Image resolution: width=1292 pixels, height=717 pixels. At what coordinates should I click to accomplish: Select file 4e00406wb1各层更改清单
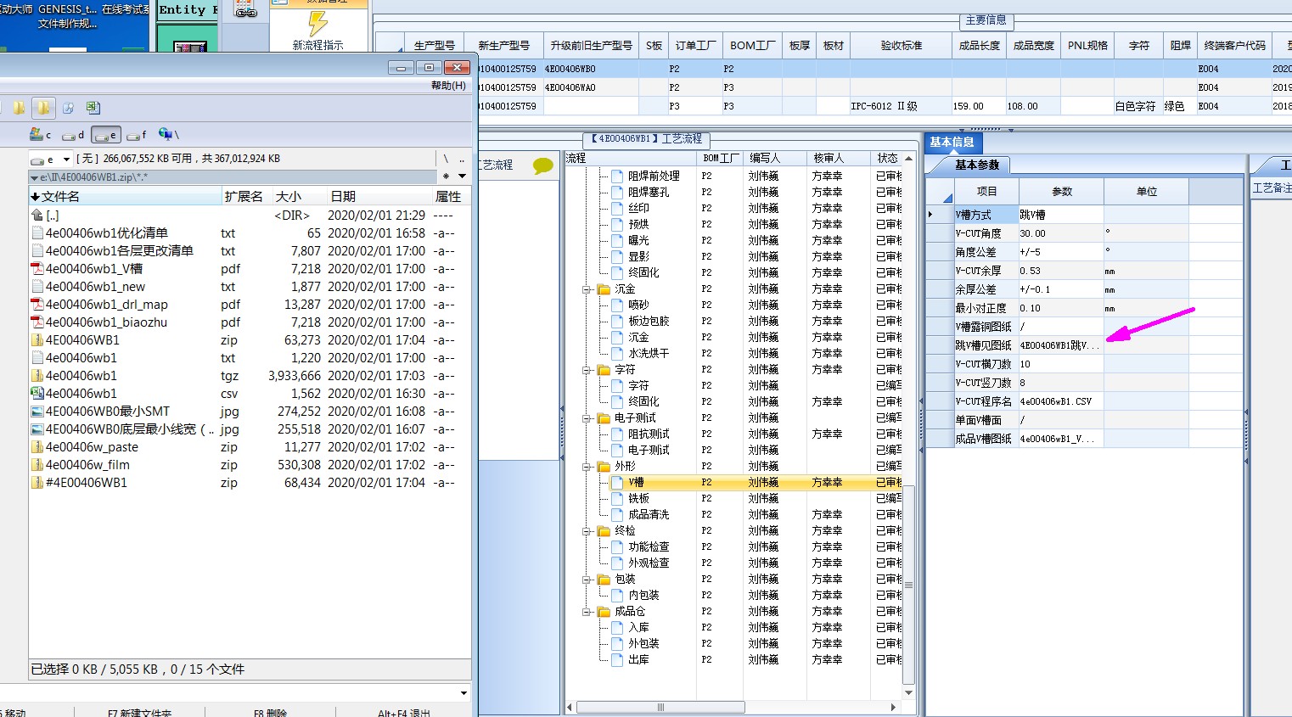pyautogui.click(x=120, y=251)
